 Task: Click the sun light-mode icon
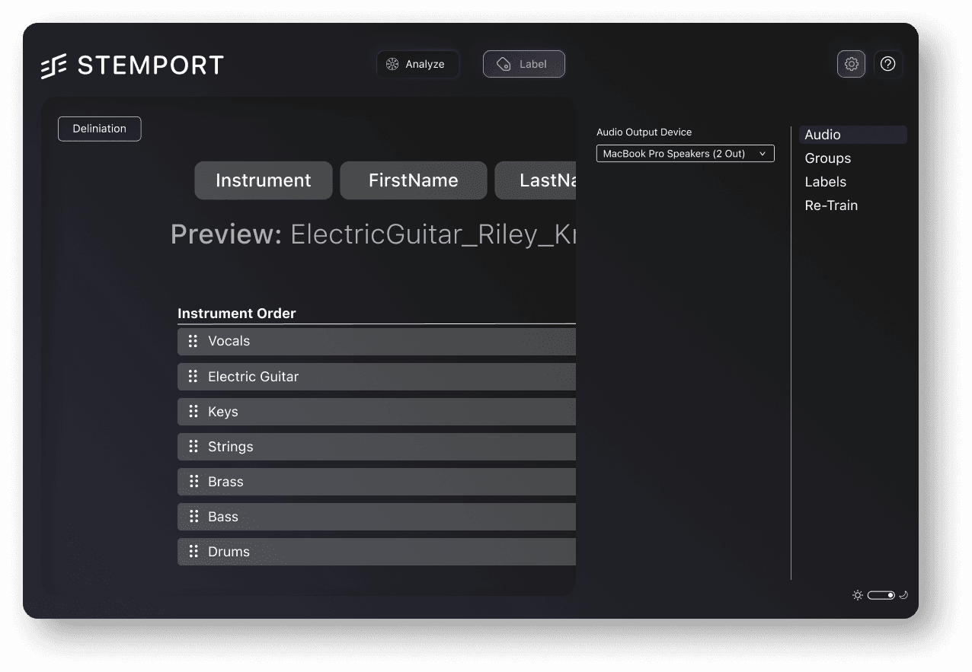coord(858,595)
